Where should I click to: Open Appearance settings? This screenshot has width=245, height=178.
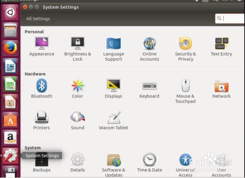pos(41,47)
